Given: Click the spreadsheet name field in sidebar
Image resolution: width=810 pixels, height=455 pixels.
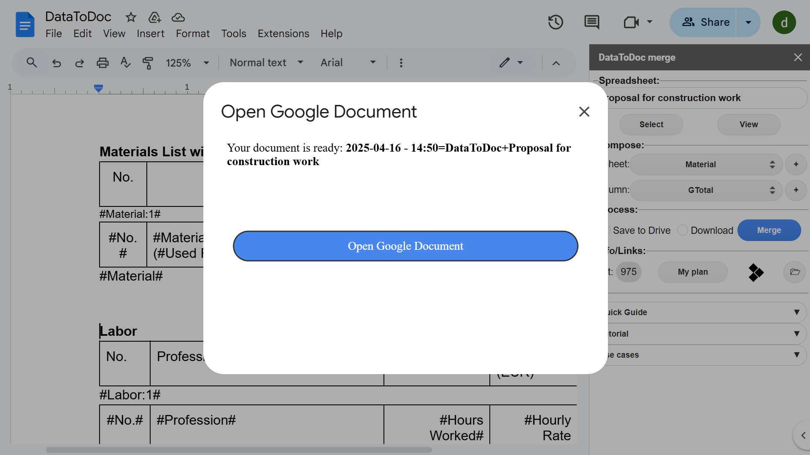Looking at the screenshot, I should click(707, 98).
